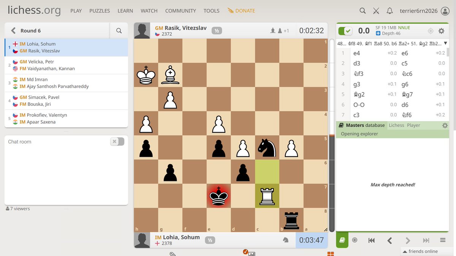The height and width of the screenshot is (256, 456).
Task: Select game Lohia vs Rasik
Action: pos(66,47)
